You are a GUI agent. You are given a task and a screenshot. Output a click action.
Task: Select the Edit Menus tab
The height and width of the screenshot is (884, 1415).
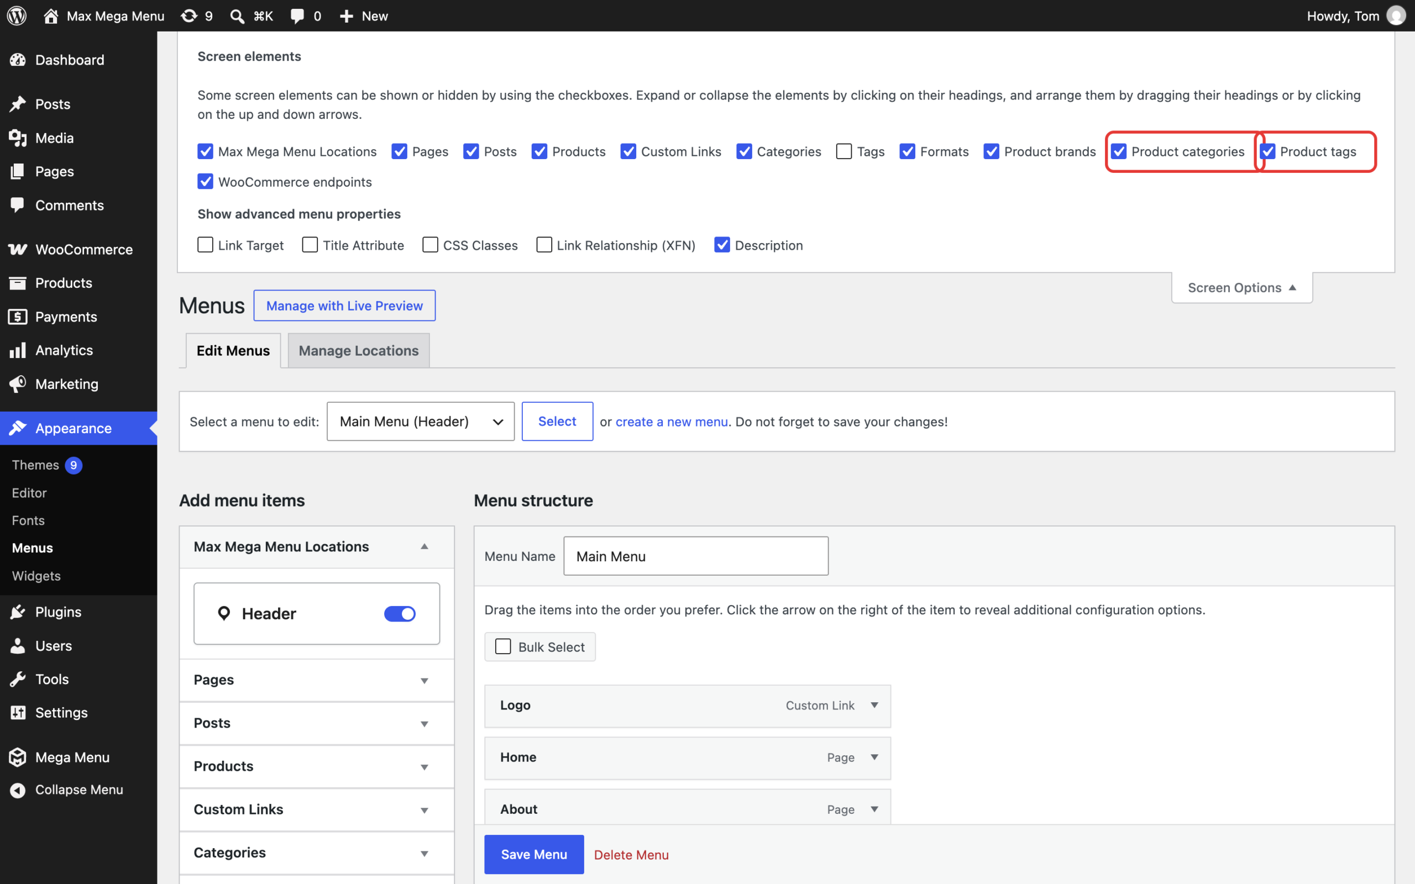[x=233, y=351]
